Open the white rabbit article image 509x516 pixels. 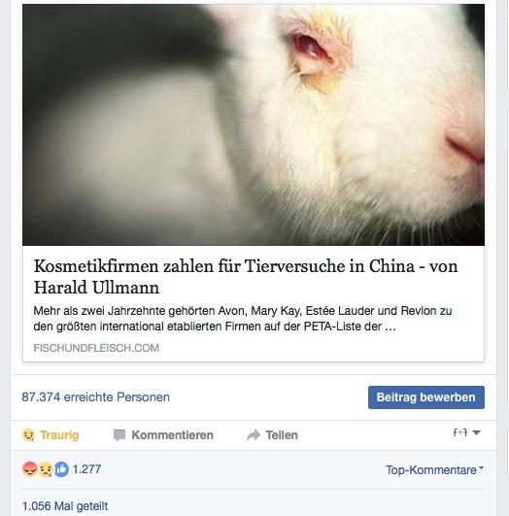pyautogui.click(x=254, y=124)
